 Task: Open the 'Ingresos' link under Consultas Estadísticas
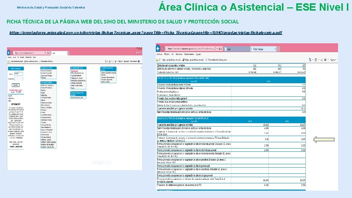click(44, 90)
